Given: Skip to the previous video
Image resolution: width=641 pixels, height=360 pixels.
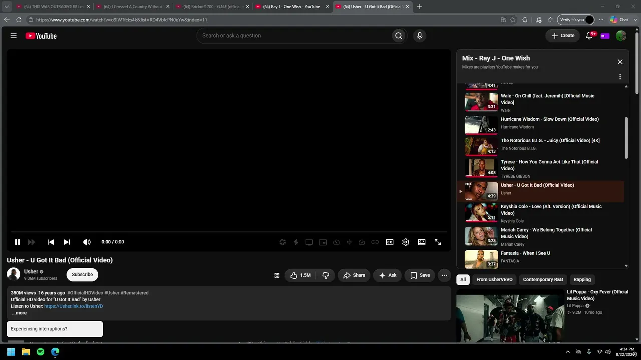Looking at the screenshot, I should coord(51,242).
